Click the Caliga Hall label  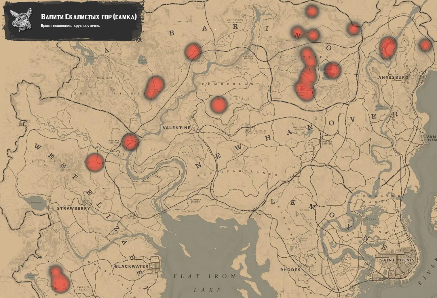point(354,268)
